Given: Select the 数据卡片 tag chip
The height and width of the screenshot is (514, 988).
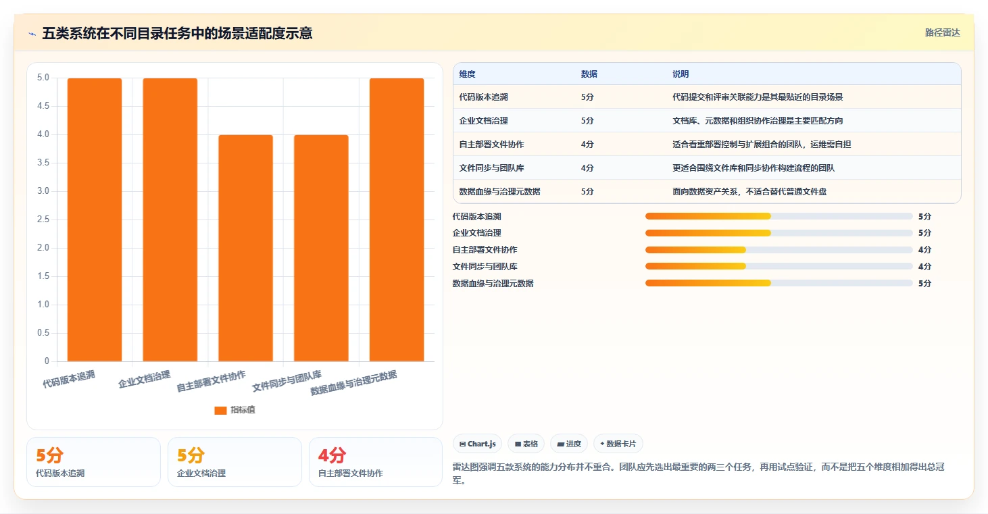Looking at the screenshot, I should click(618, 444).
